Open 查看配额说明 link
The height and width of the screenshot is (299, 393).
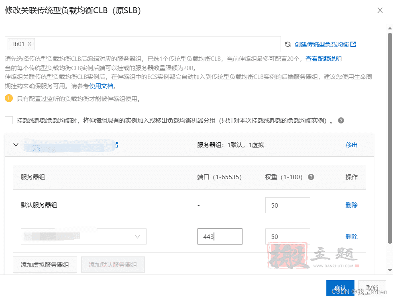[x=323, y=59]
